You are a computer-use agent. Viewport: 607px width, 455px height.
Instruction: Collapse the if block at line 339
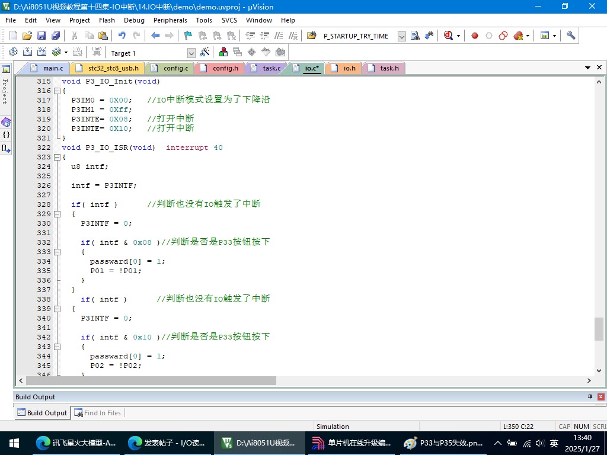[x=57, y=309]
